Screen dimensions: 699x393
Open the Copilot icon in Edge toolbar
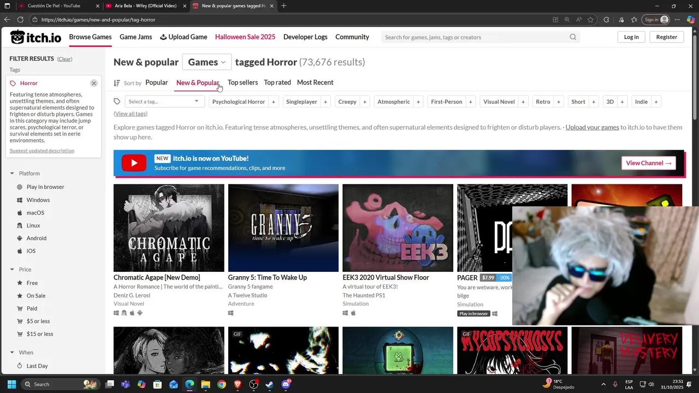(x=691, y=20)
